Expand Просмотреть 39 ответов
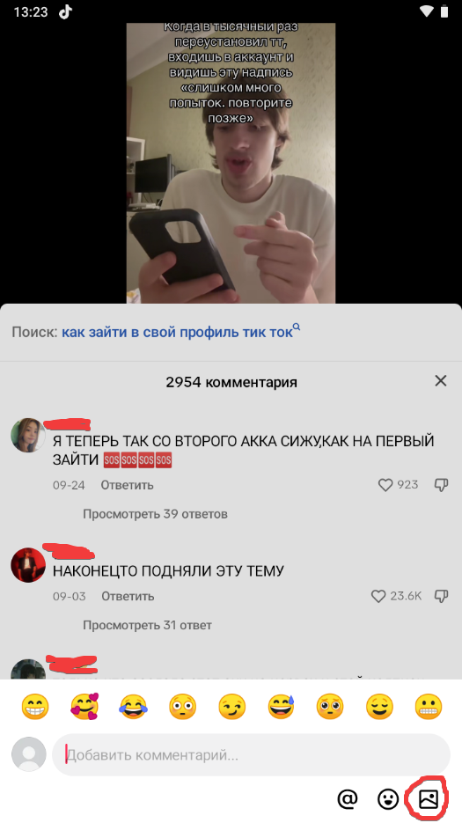 (155, 514)
